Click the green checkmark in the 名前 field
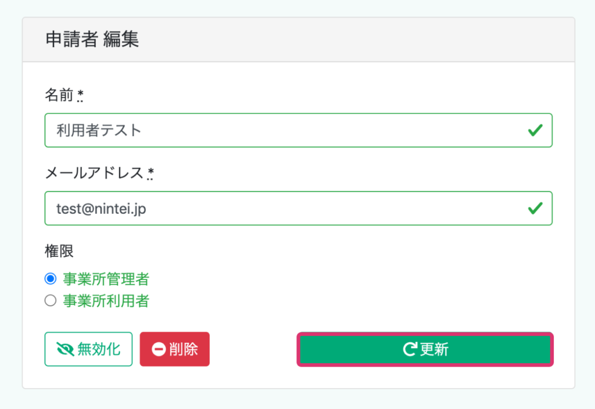Screen dimensions: 595x409 point(535,130)
